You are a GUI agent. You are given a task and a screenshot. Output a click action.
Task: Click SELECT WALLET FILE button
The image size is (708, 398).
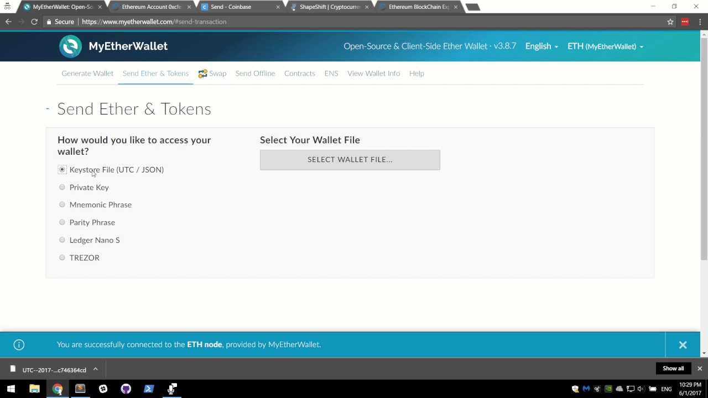350,160
